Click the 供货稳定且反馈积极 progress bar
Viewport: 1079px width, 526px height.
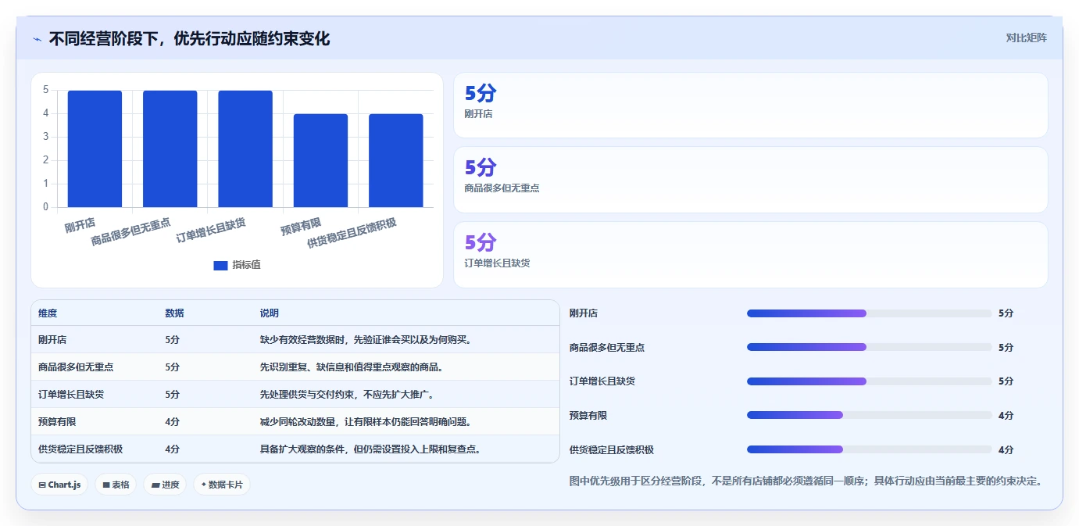(869, 449)
